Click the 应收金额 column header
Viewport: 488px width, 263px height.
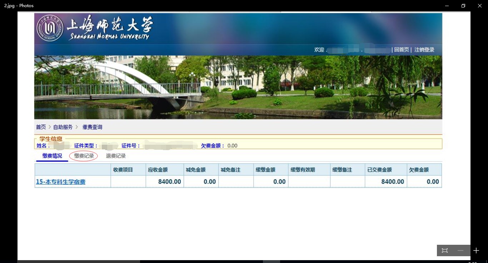(158, 170)
